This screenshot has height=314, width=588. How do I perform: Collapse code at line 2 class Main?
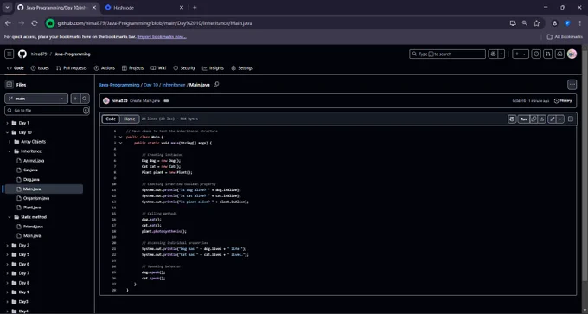coord(120,137)
